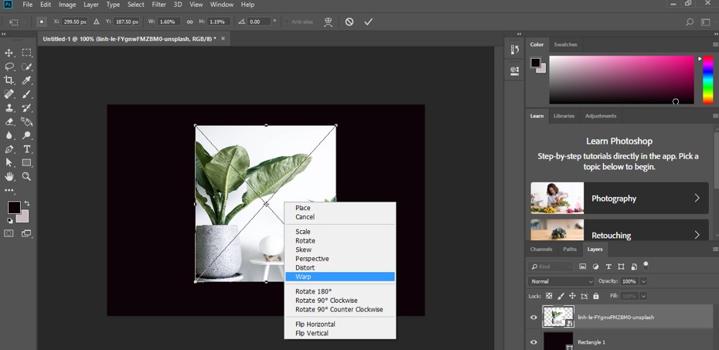Select the Horizontal Type tool
Image resolution: width=719 pixels, height=350 pixels.
tap(27, 149)
